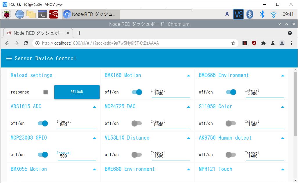This screenshot has height=183, width=298.
Task: Collapse the VL53L1X Distance group
Action: coord(189,138)
